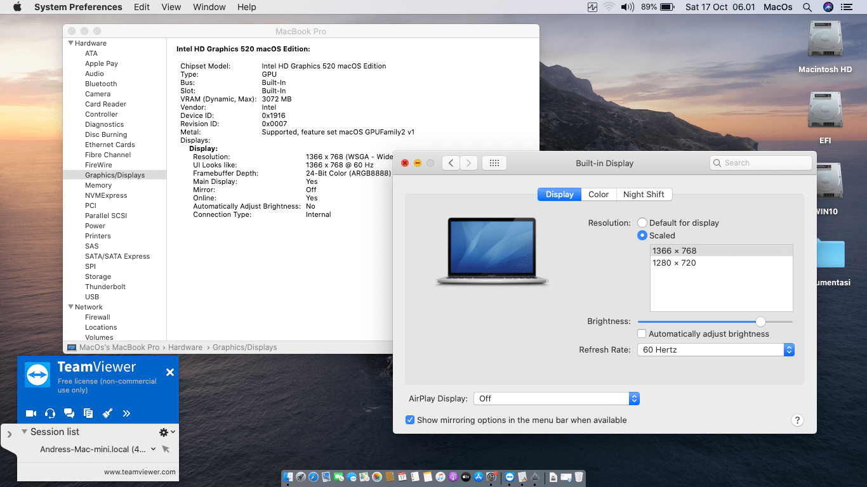
Task: Go forward in System Preferences
Action: point(468,163)
